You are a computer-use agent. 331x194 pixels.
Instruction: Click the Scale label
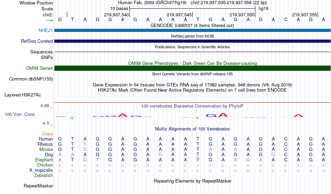47,9
